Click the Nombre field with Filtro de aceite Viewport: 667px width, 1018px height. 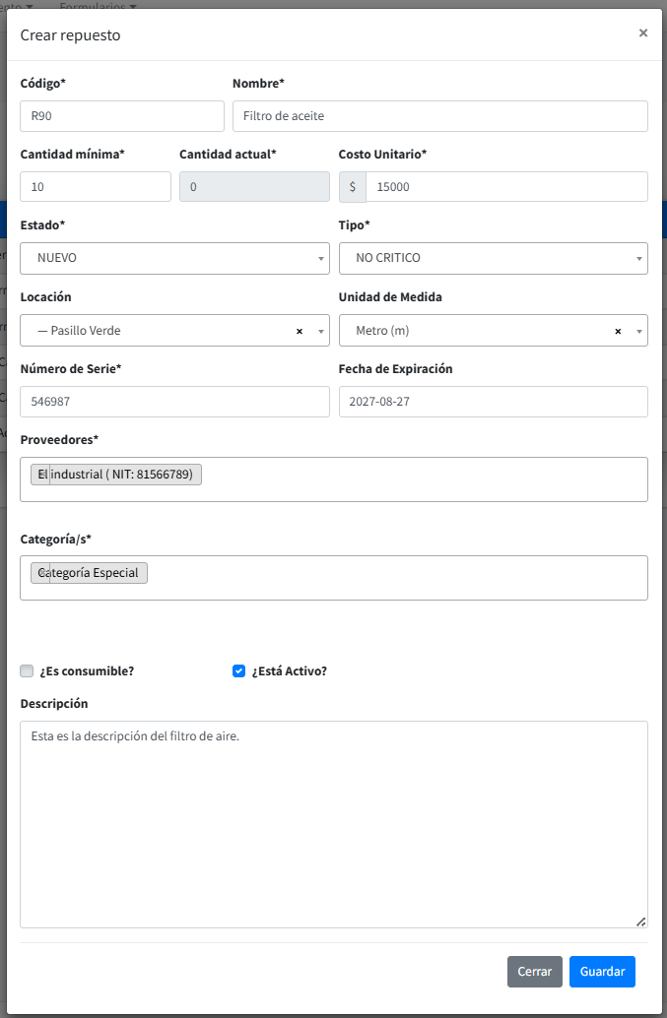(439, 116)
